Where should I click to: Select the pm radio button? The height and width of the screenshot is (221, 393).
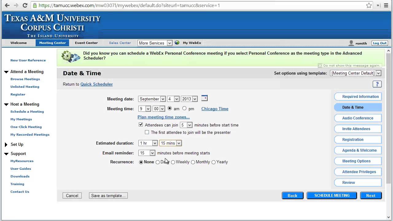184,108
